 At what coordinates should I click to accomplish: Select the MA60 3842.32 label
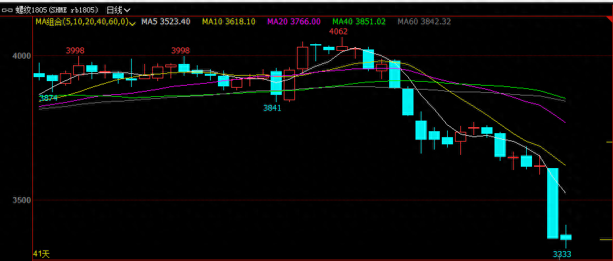point(424,22)
